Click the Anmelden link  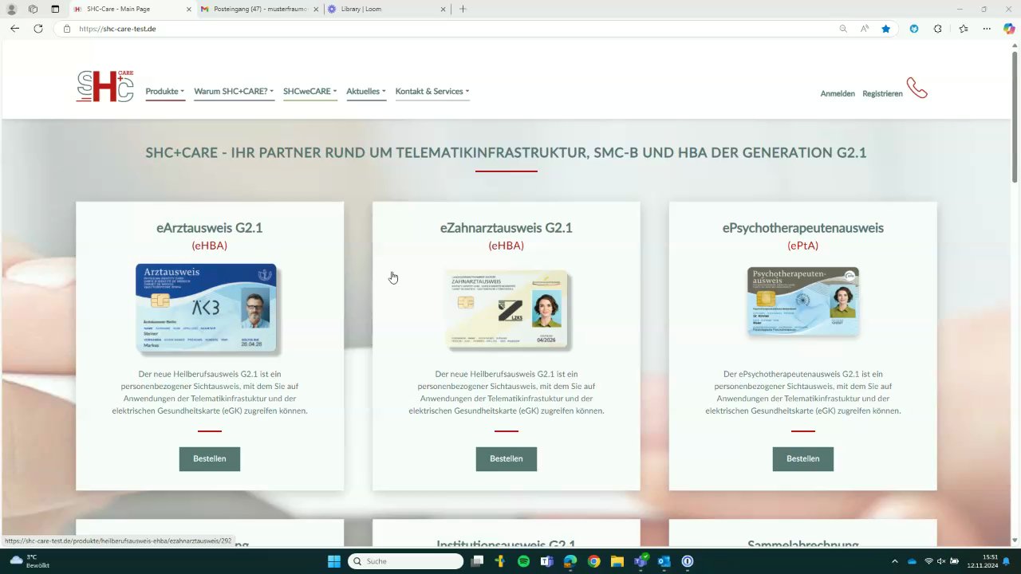tap(838, 93)
